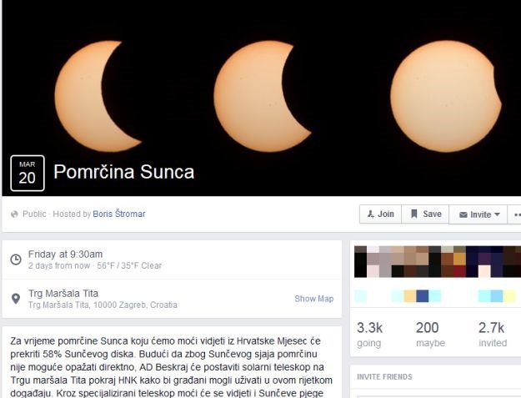Click the public globe icon

pyautogui.click(x=14, y=214)
